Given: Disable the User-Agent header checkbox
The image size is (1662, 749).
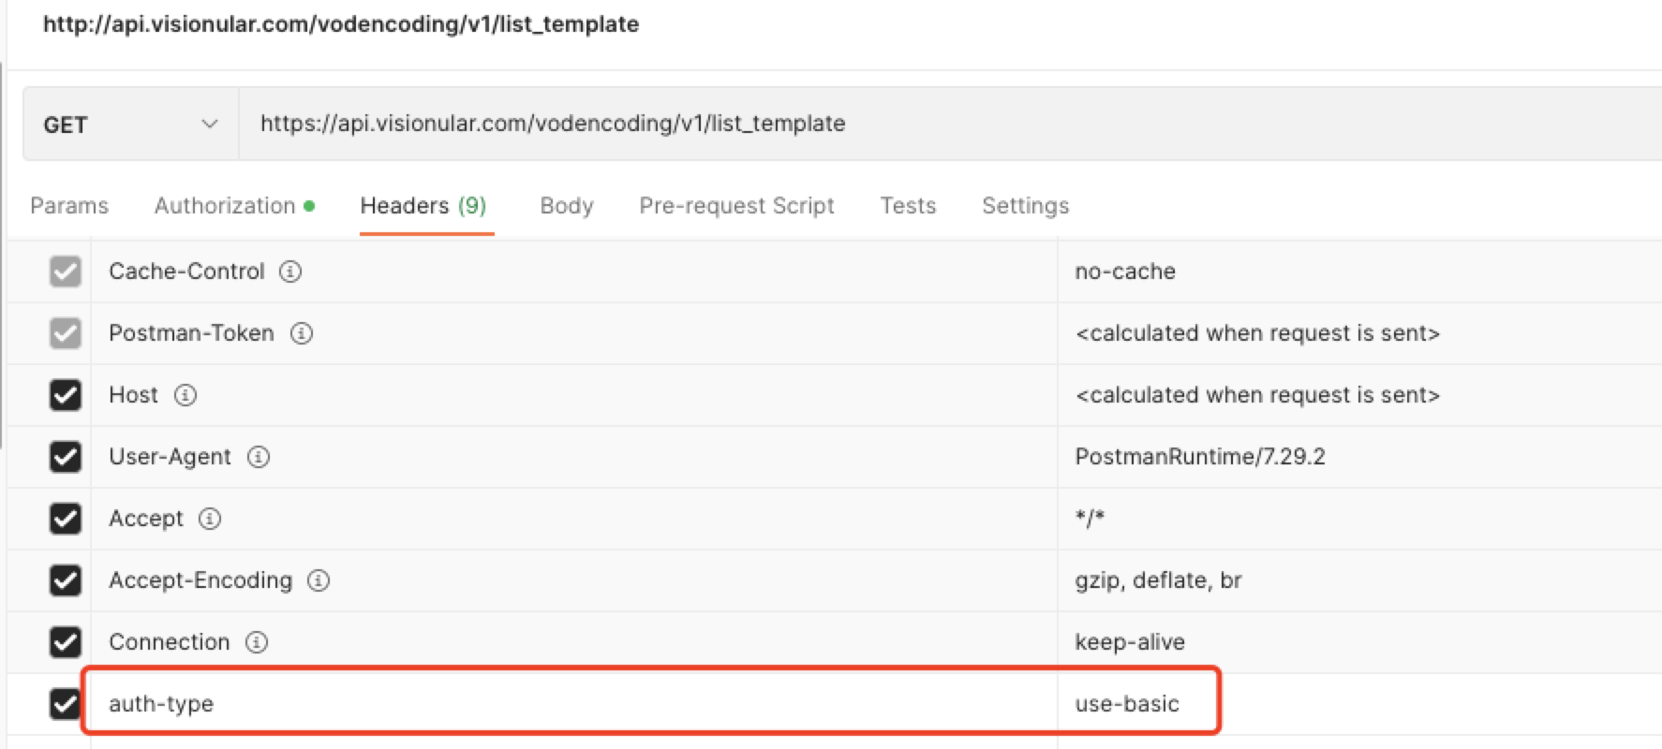Looking at the screenshot, I should pyautogui.click(x=65, y=457).
